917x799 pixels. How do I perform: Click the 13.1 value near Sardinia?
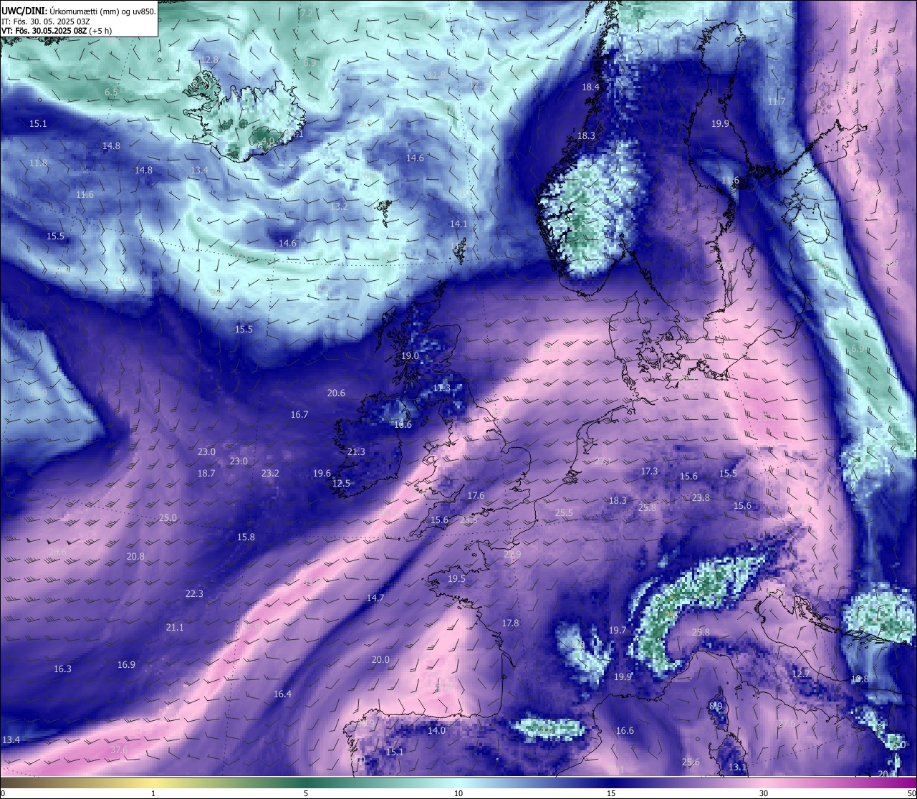(x=737, y=767)
